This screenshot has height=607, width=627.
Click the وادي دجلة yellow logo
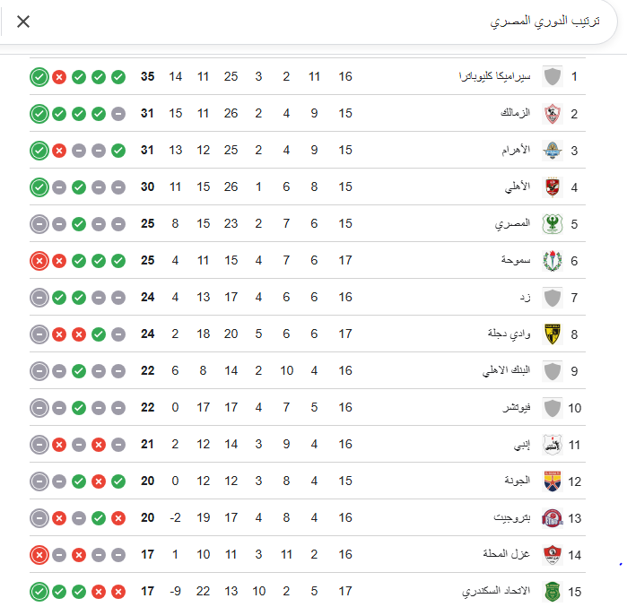(553, 334)
